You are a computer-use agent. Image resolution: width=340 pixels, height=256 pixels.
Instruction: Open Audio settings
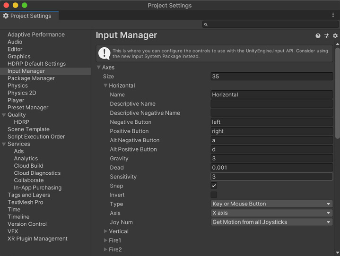[15, 42]
